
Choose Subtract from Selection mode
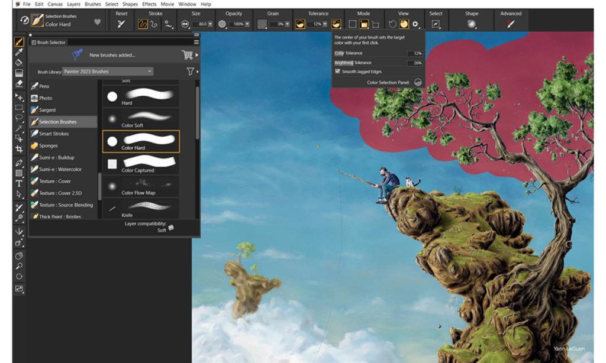click(375, 24)
